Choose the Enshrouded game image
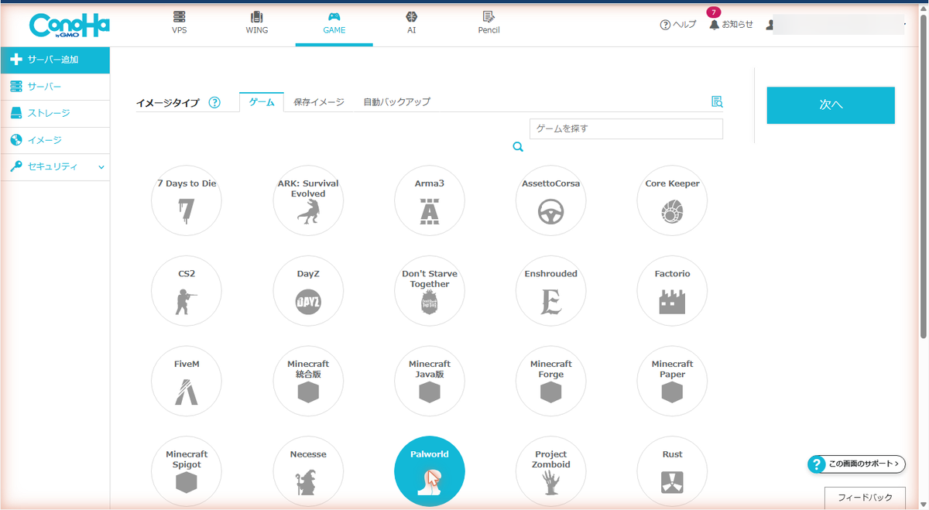 (x=550, y=291)
